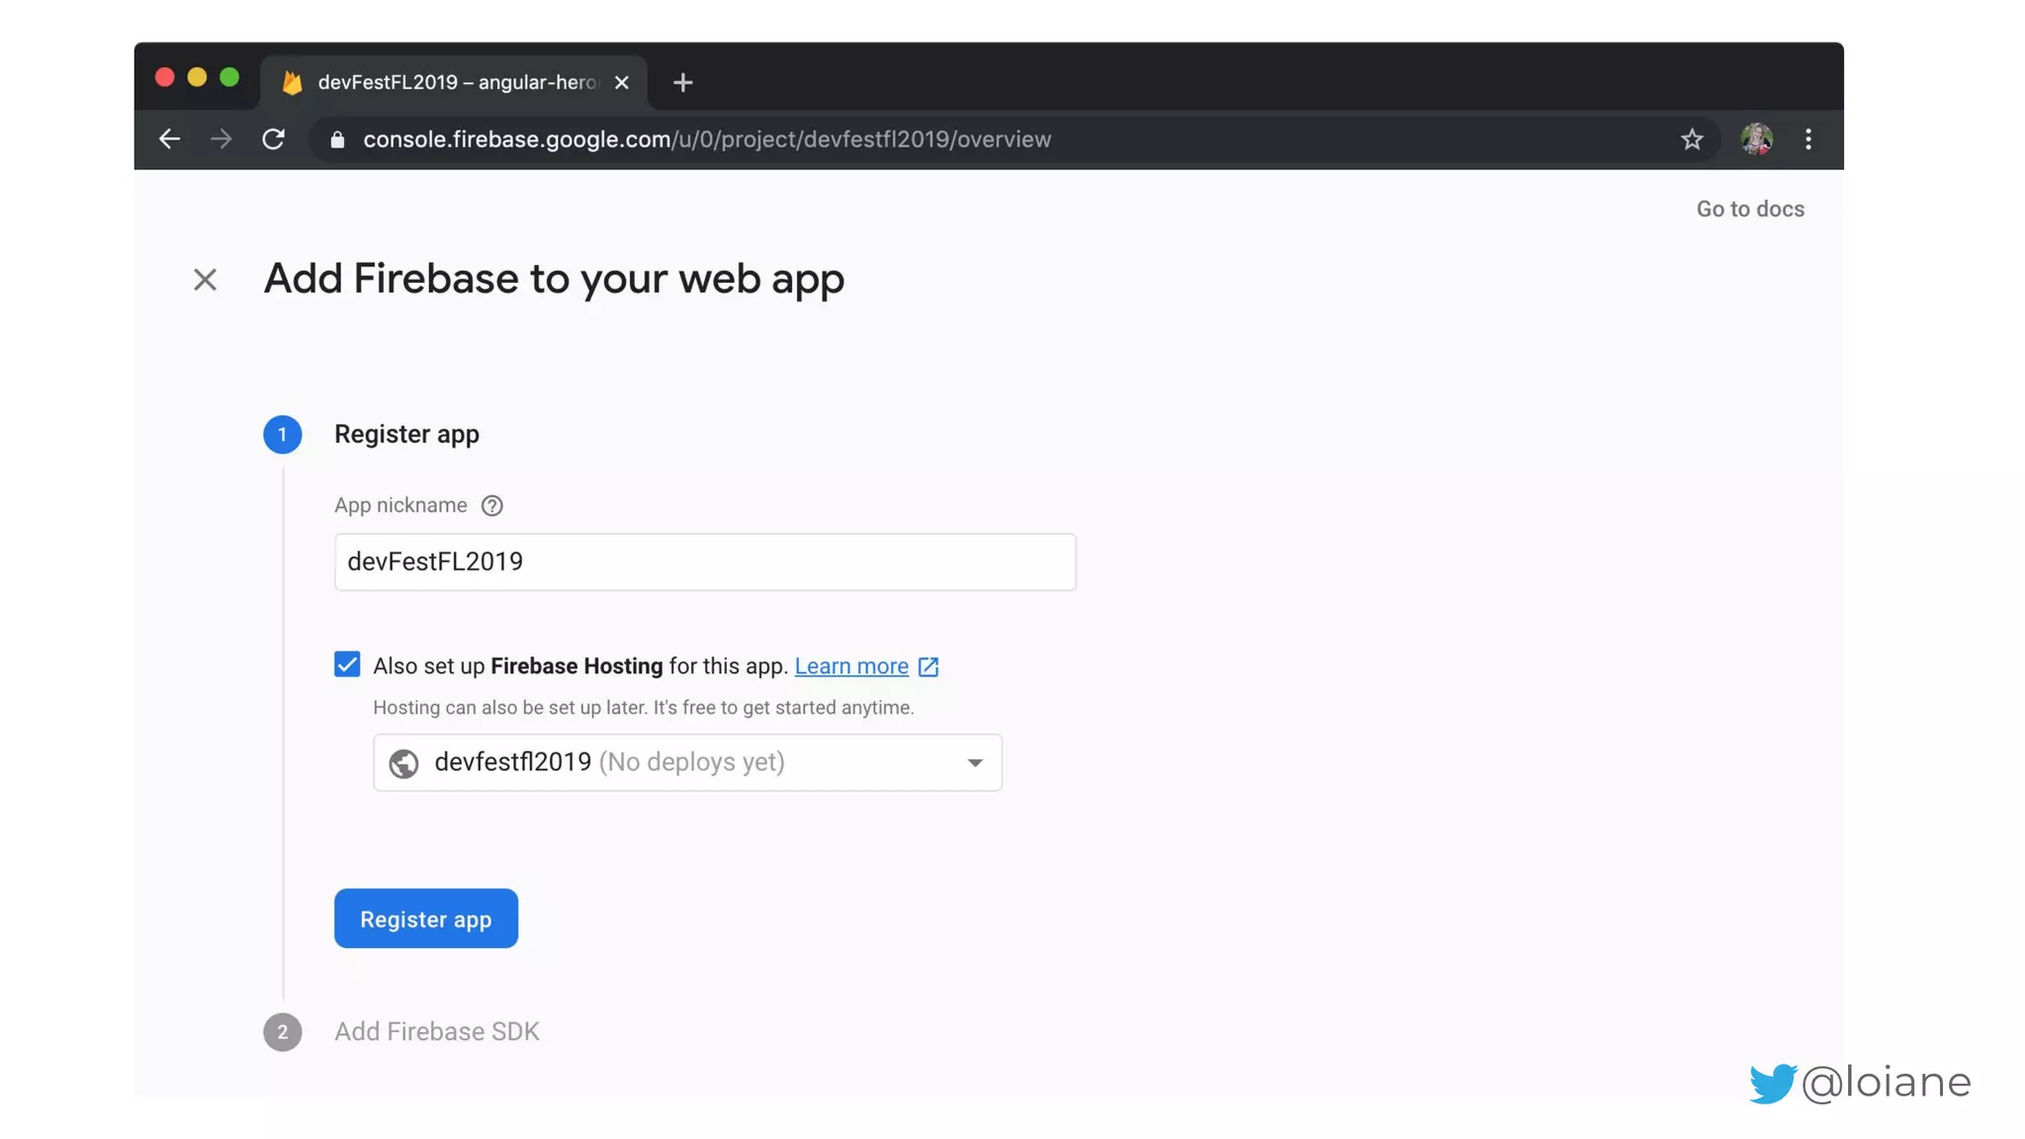Viewport: 2025px width, 1139px height.
Task: Click the address bar URL
Action: (x=706, y=139)
